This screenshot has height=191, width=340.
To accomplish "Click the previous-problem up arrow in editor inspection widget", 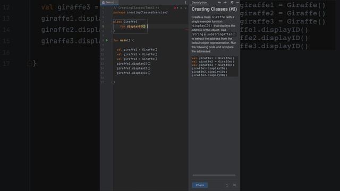I will pos(181,8).
